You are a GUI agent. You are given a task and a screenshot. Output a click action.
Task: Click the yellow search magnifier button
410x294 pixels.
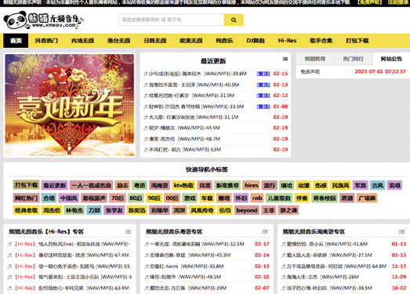234,20
